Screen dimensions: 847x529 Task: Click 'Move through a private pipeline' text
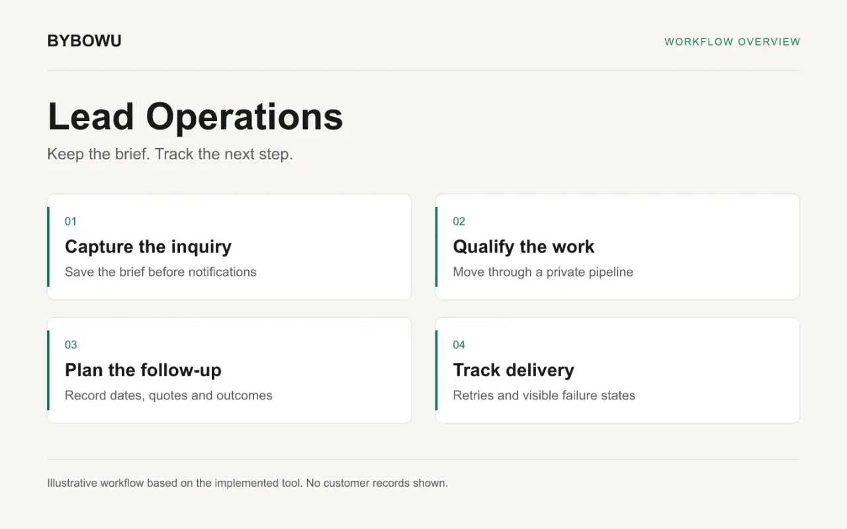[543, 272]
